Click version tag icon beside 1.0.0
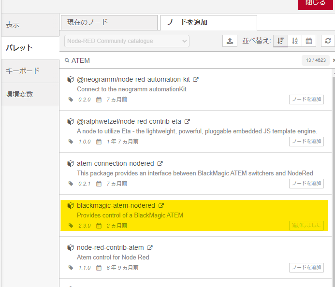 71,142
